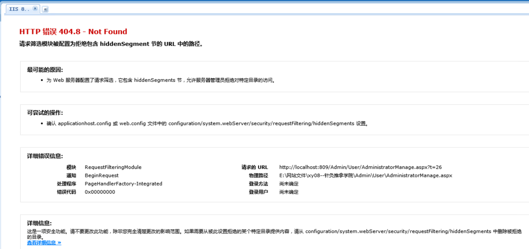The width and height of the screenshot is (529, 249).
Task: Click the 0x00000000 error code
Action: pos(100,192)
